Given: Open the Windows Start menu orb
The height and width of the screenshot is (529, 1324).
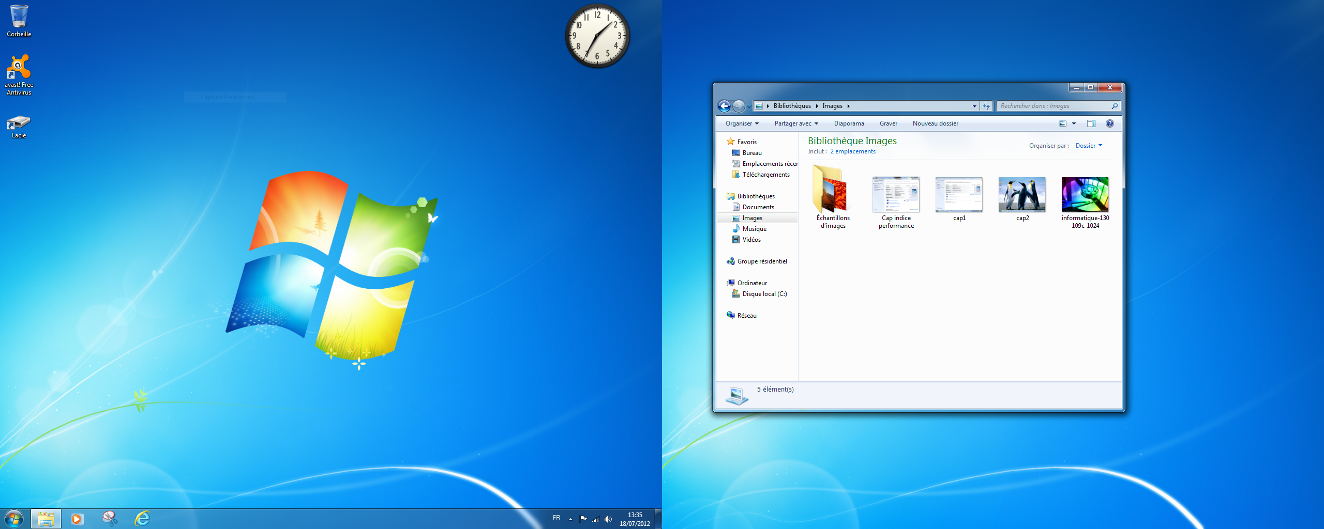Looking at the screenshot, I should (14, 519).
